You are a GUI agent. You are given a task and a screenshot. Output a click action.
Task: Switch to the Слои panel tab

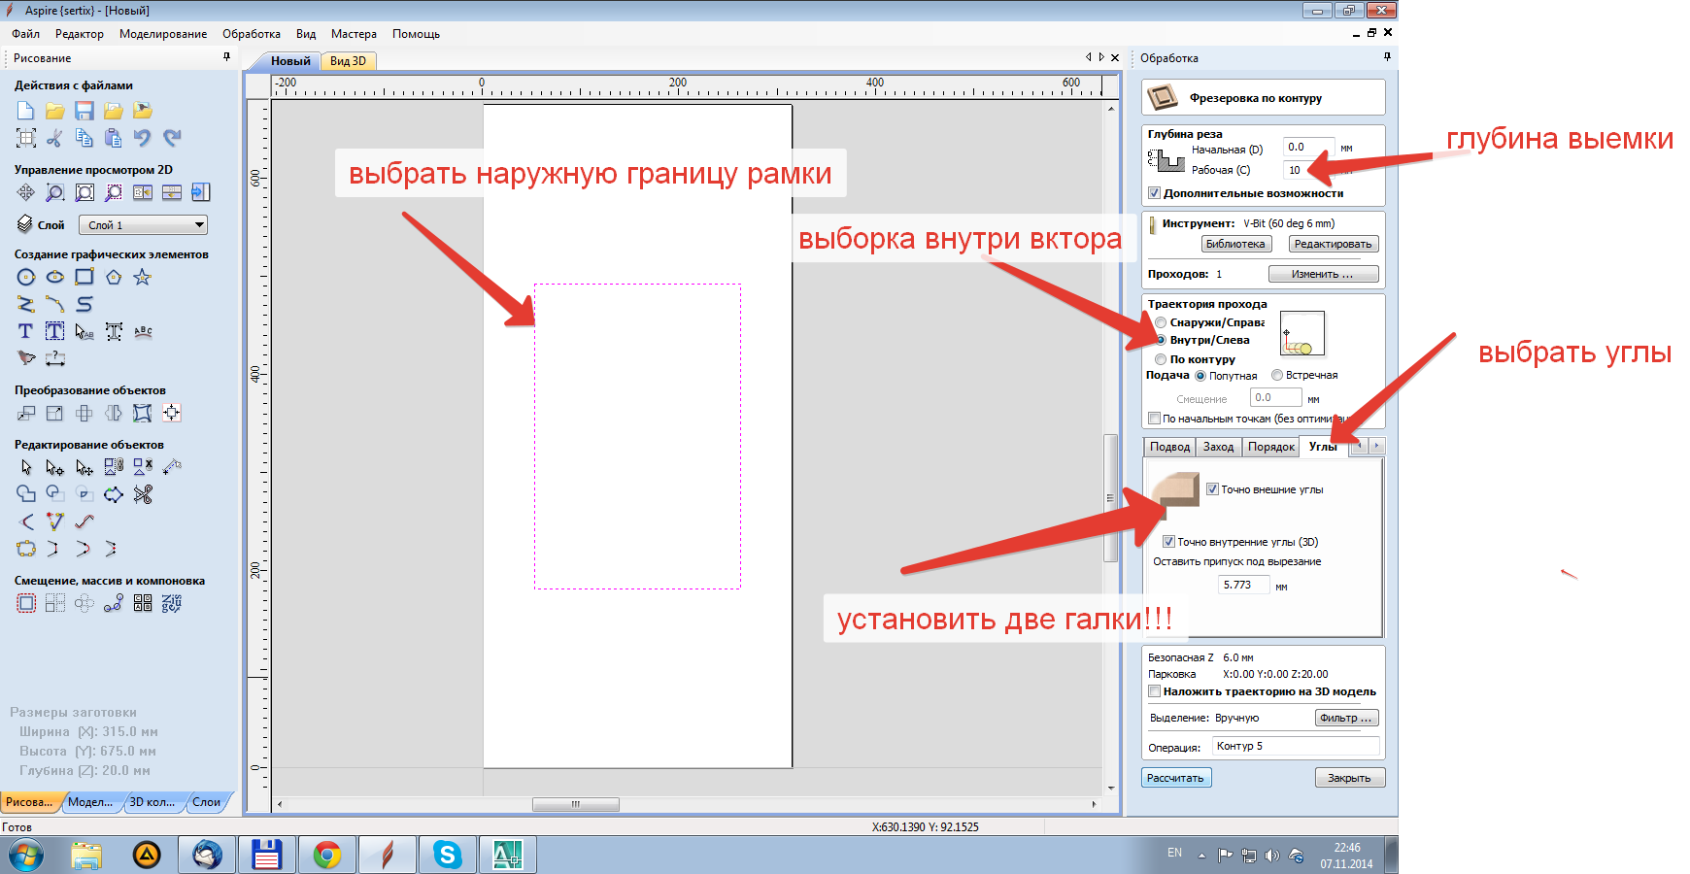tap(206, 802)
